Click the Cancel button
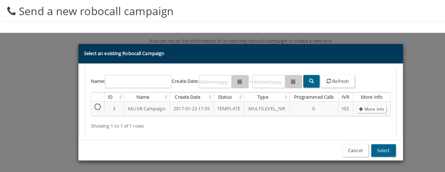 coord(355,150)
